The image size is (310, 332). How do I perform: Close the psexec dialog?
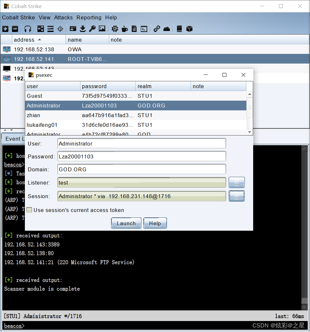(x=243, y=75)
